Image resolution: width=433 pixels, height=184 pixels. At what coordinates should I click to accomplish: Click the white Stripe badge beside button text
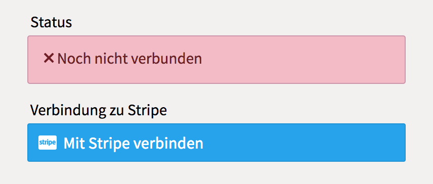tap(48, 143)
